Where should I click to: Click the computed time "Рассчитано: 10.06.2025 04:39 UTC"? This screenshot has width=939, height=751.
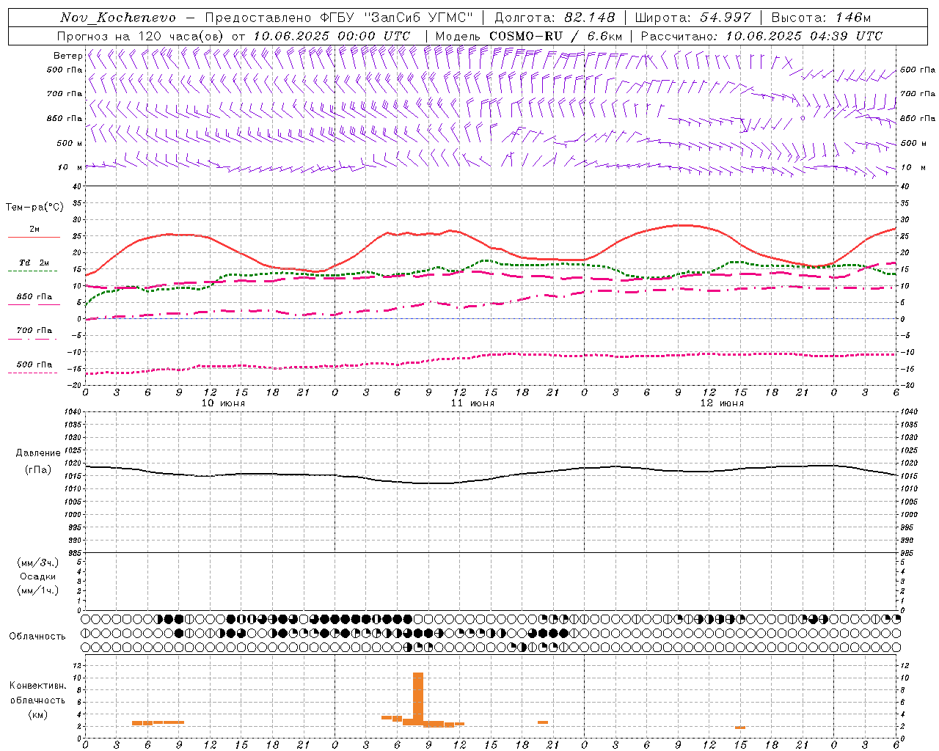[x=761, y=36]
